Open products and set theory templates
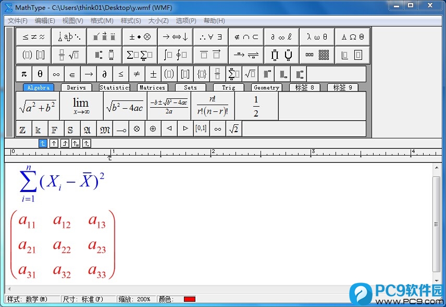This screenshot has height=307, width=446. (x=281, y=55)
